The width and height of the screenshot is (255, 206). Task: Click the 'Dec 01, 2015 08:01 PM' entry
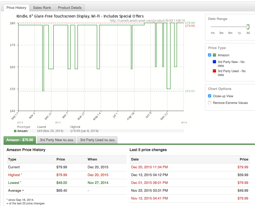[149, 183]
